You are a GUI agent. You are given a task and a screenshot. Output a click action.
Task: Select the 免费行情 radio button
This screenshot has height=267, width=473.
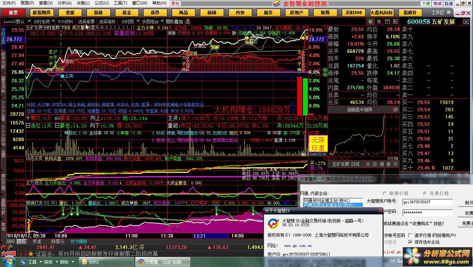(425, 193)
